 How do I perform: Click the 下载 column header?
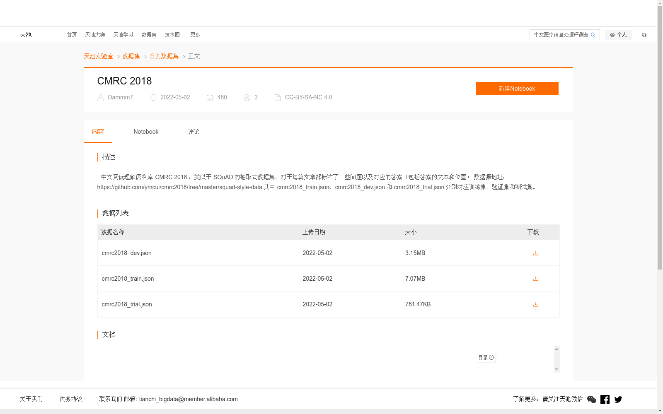(x=533, y=232)
